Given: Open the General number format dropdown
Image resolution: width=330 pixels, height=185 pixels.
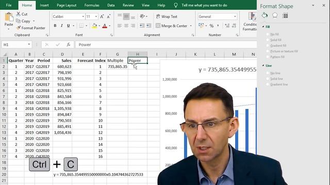Looking at the screenshot, I should pyautogui.click(x=235, y=16).
